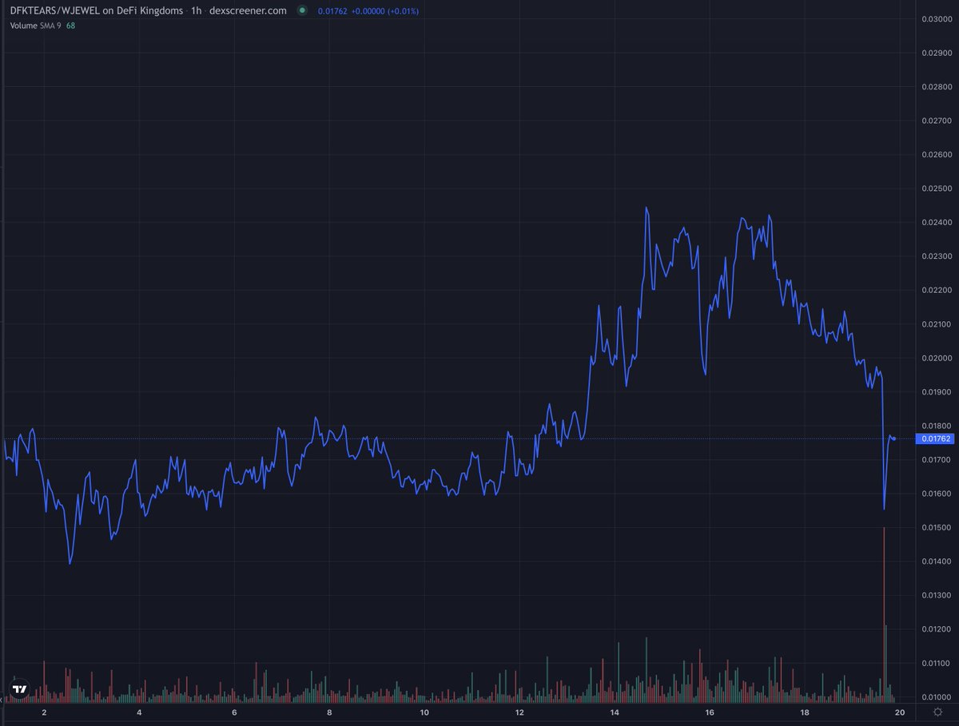The image size is (959, 726).
Task: Click the 0.01000 price axis label
Action: (x=935, y=697)
